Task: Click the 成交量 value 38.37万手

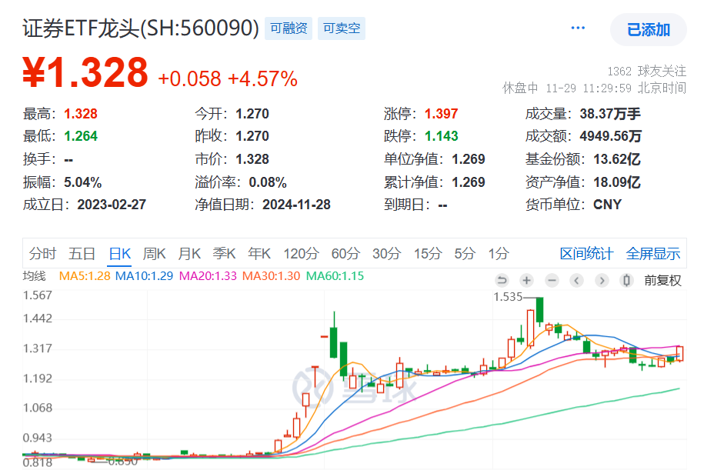Action: (610, 113)
